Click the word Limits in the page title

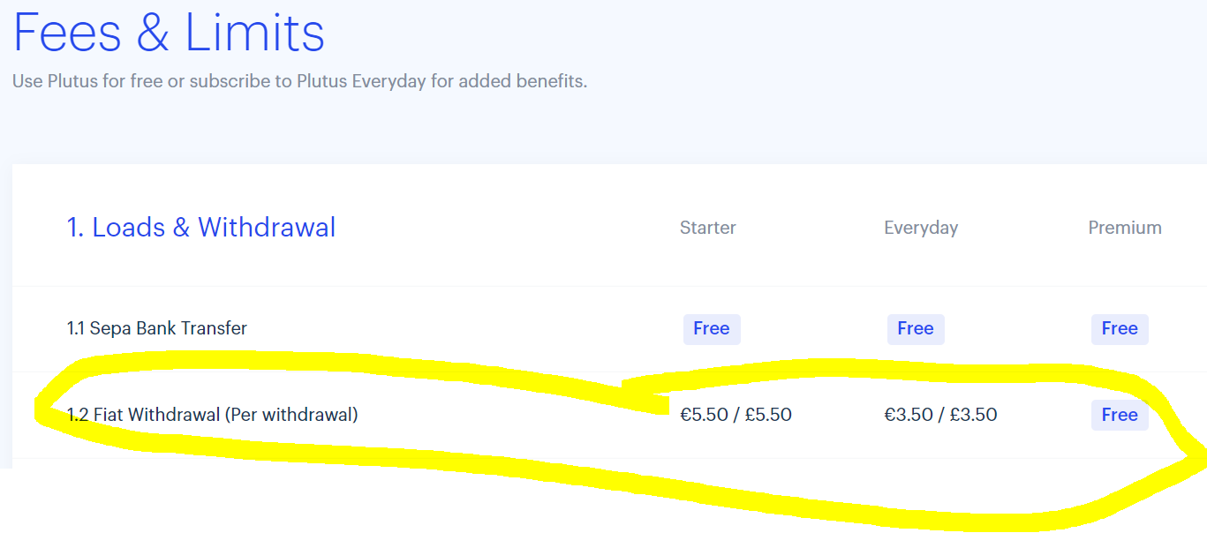255,32
